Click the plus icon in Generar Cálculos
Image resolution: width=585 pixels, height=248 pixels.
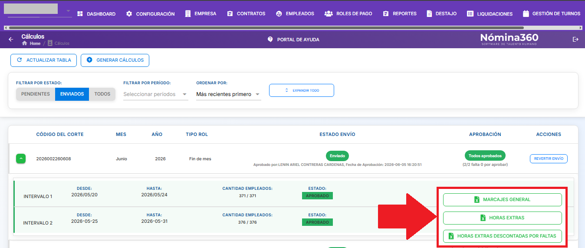89,60
